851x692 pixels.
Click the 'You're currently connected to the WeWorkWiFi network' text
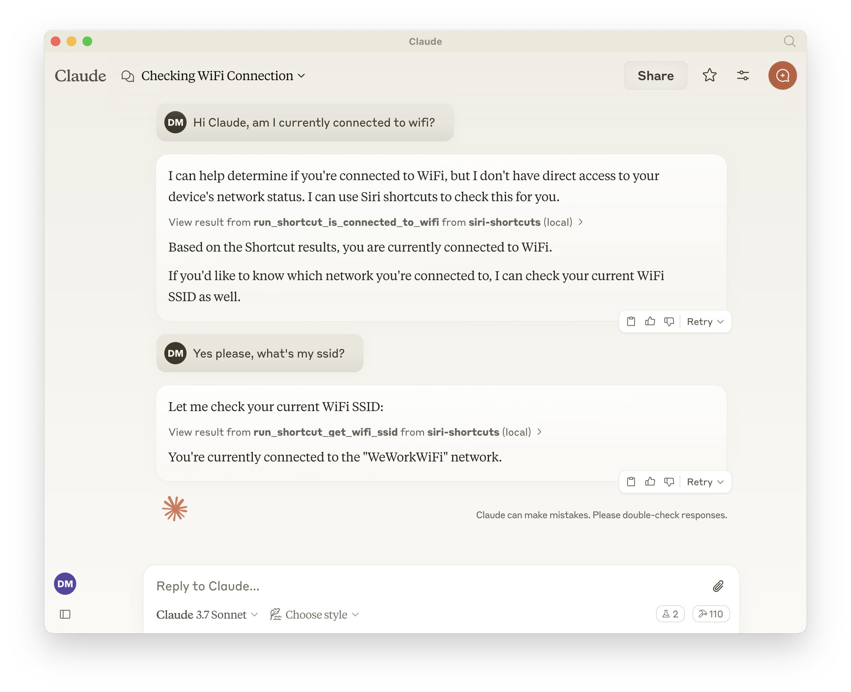click(x=335, y=457)
